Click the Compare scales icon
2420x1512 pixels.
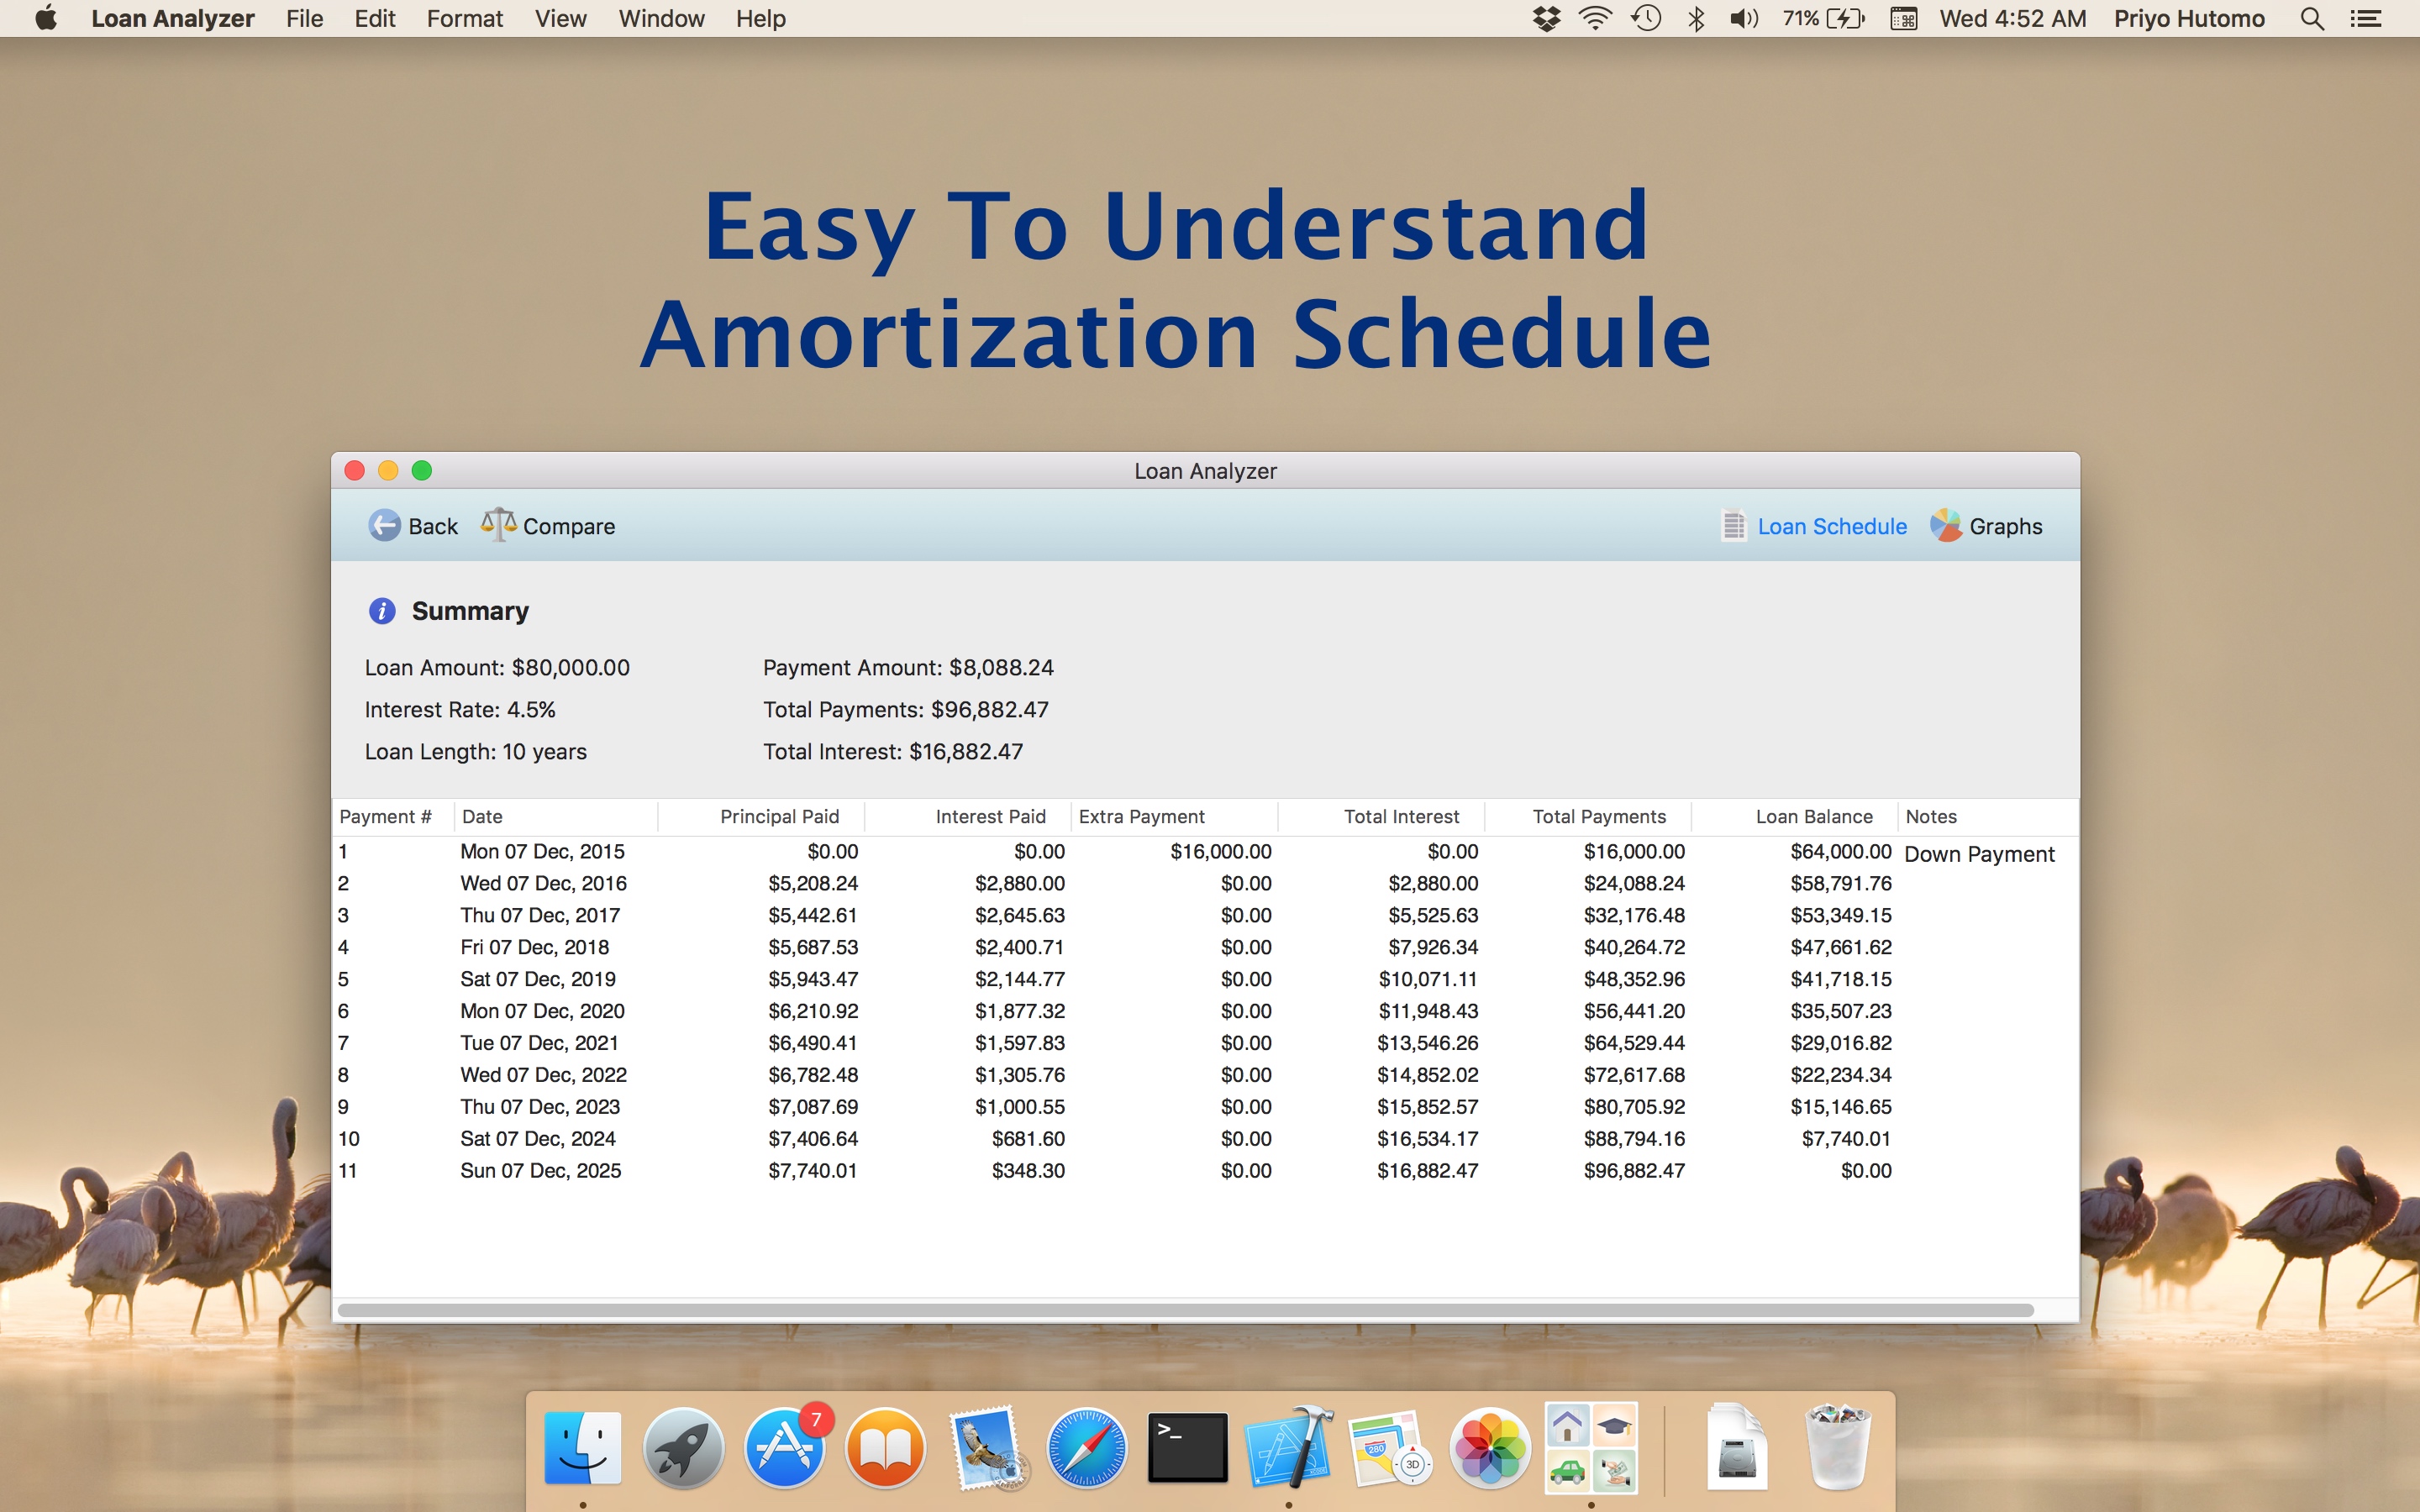498,524
